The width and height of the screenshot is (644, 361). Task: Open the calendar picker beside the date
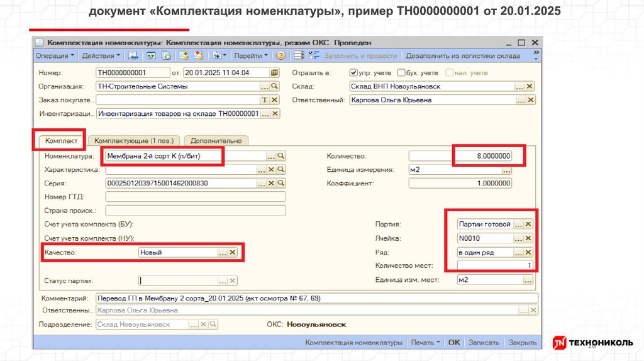click(x=274, y=73)
